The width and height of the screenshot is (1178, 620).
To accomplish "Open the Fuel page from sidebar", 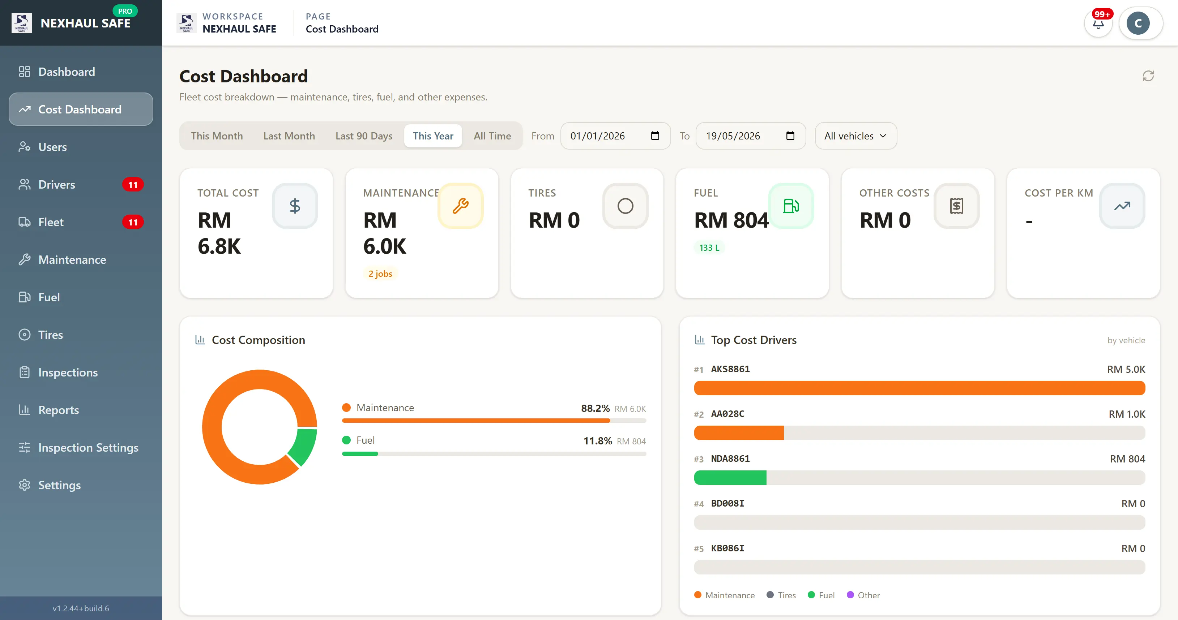I will click(x=81, y=297).
